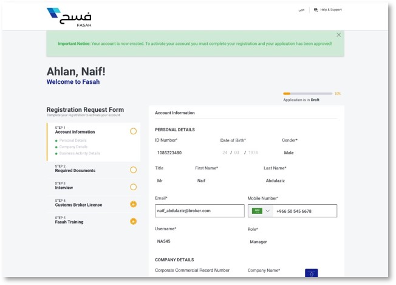The image size is (396, 285).
Task: Click the Saudi flag country icon
Action: 257,211
